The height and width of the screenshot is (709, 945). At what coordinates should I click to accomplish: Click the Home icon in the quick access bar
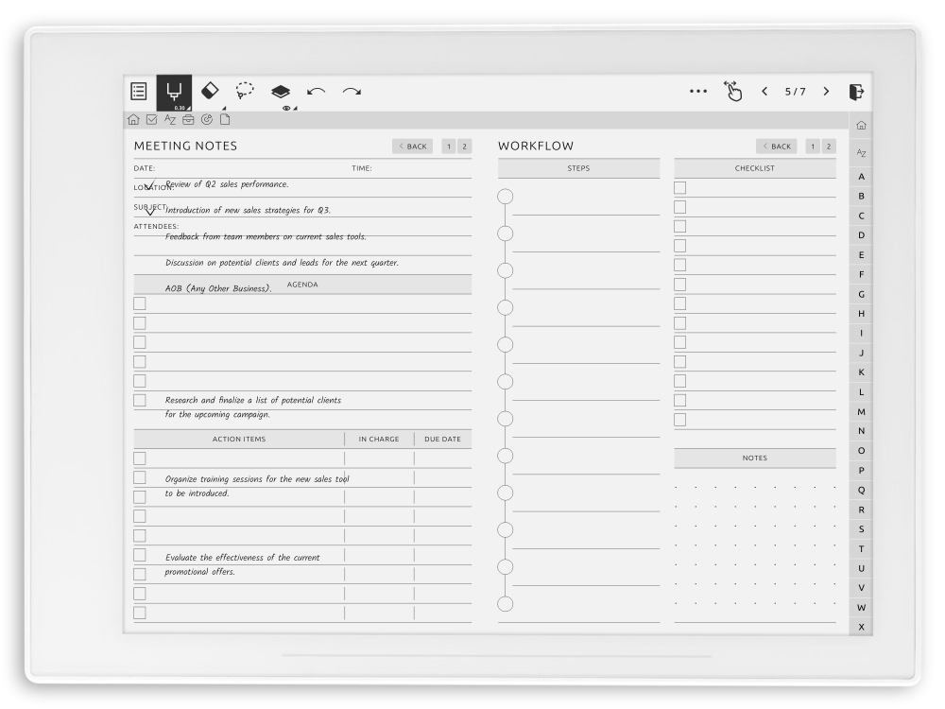coord(133,119)
